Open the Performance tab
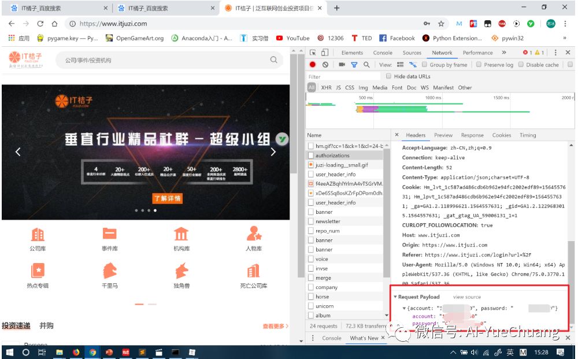 pyautogui.click(x=478, y=53)
